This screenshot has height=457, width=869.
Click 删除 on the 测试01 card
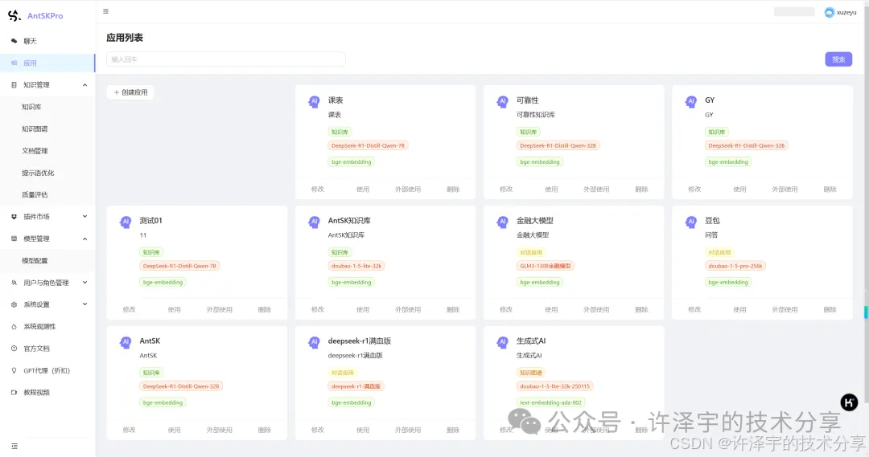(x=265, y=310)
